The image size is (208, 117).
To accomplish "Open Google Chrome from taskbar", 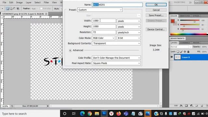I will pyautogui.click(x=90, y=113).
